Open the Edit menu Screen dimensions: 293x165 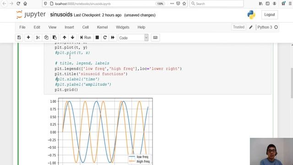coord(37,27)
